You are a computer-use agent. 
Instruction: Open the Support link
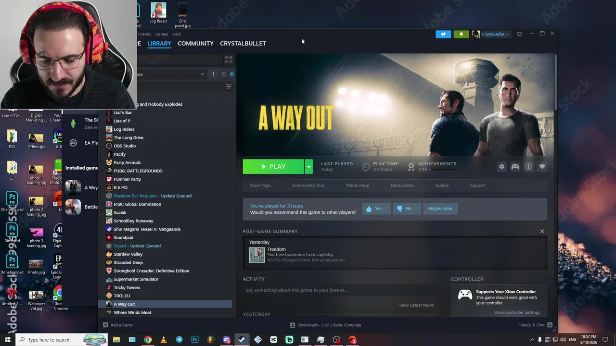pyautogui.click(x=478, y=185)
